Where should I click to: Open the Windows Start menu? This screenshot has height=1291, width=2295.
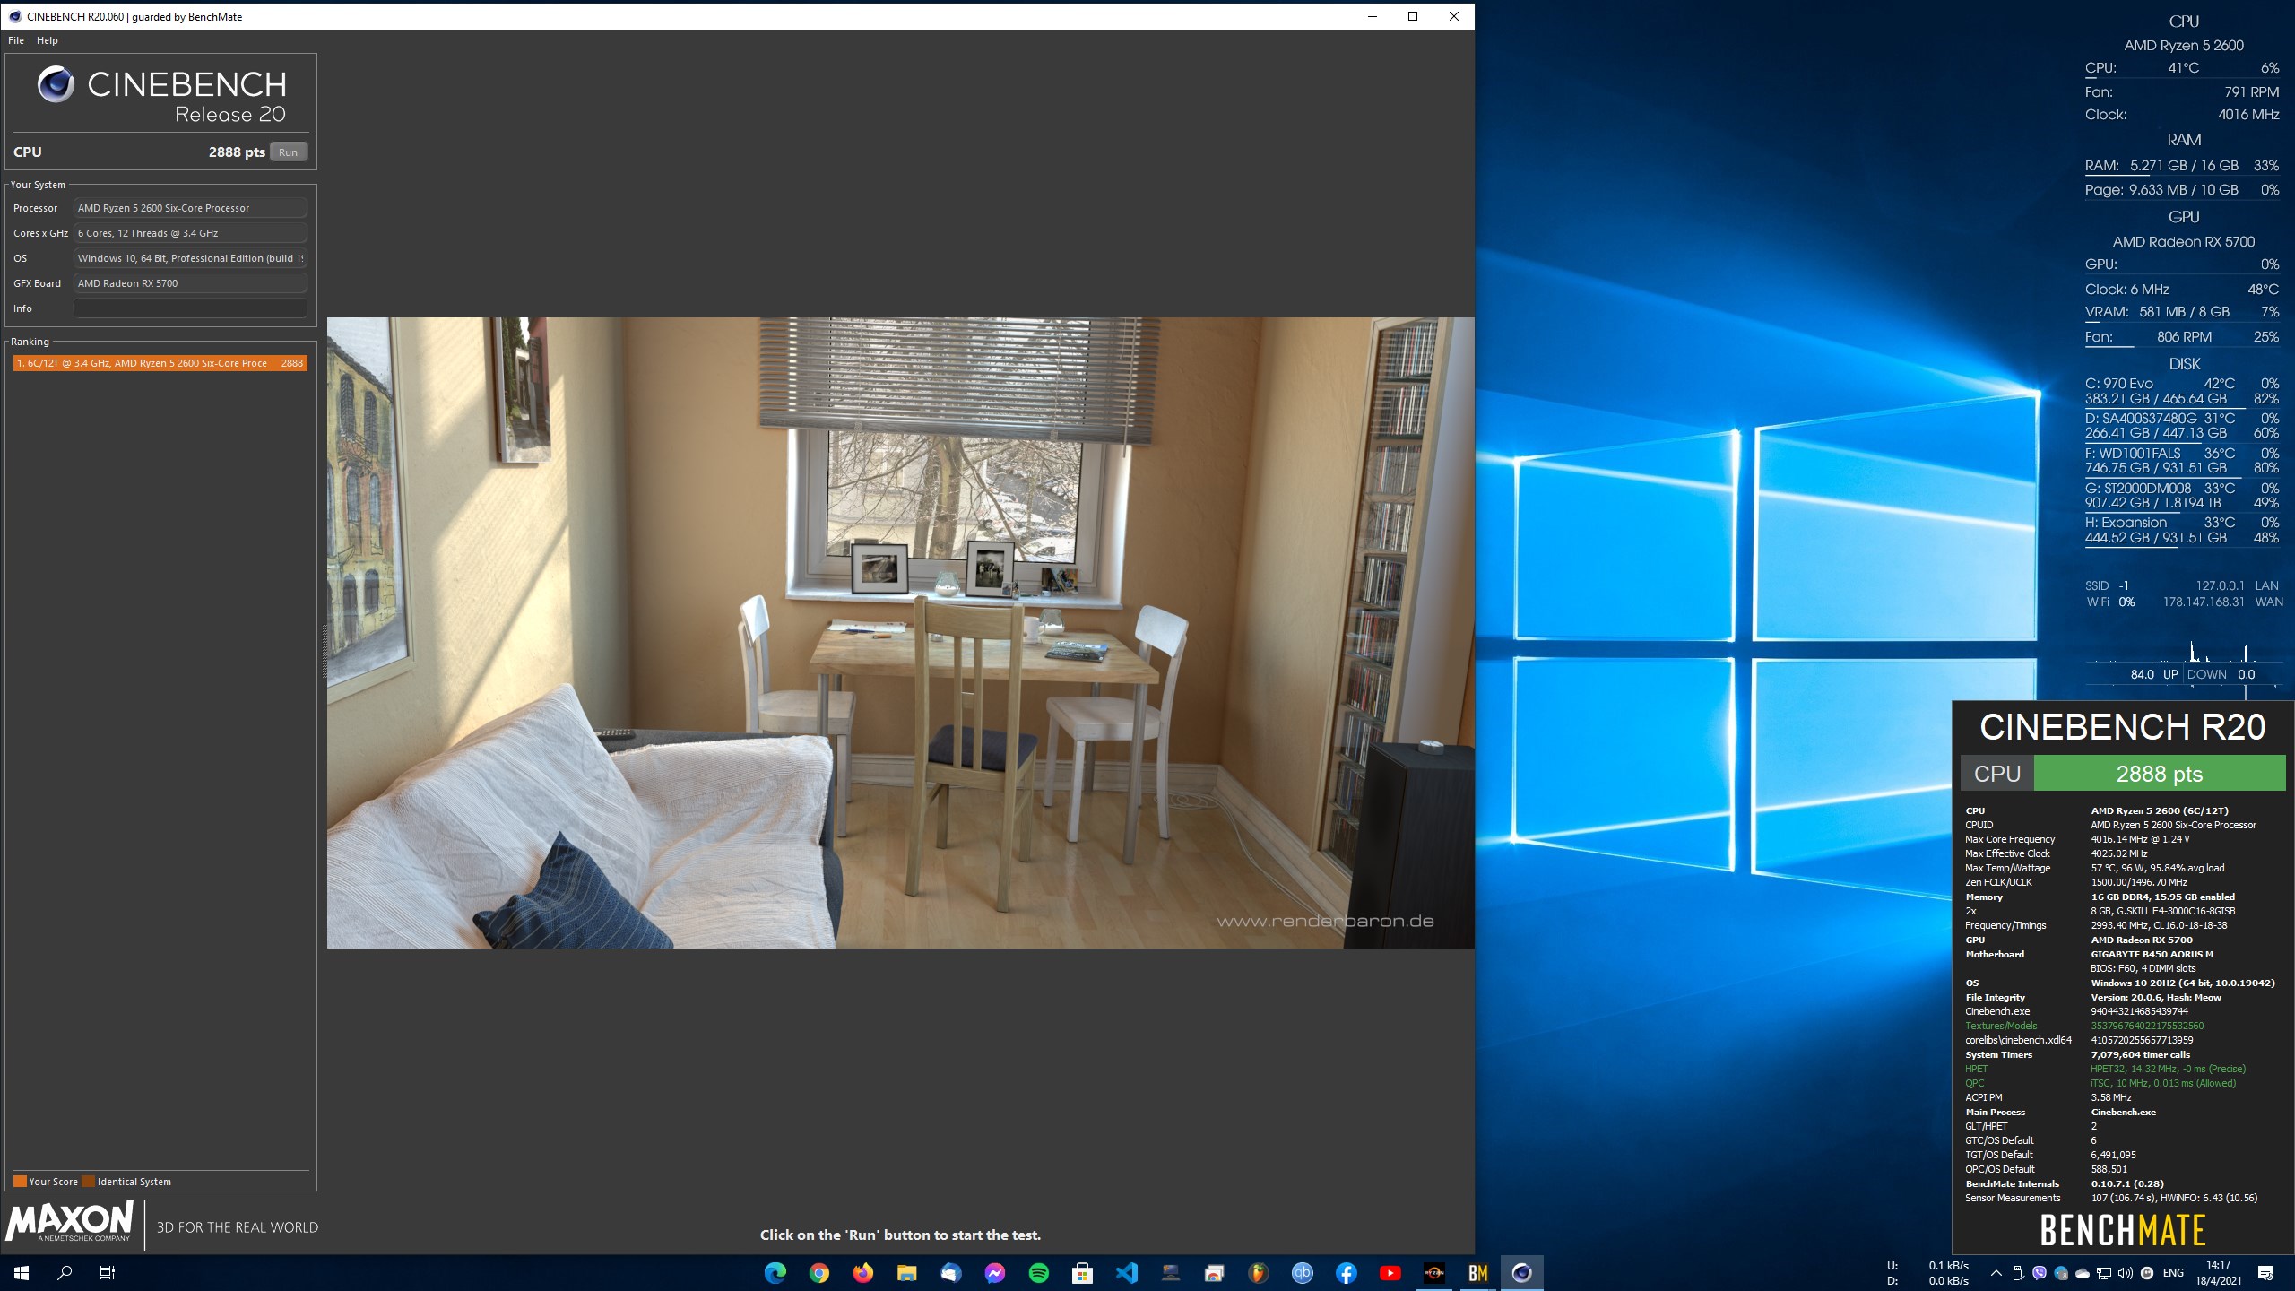tap(22, 1272)
